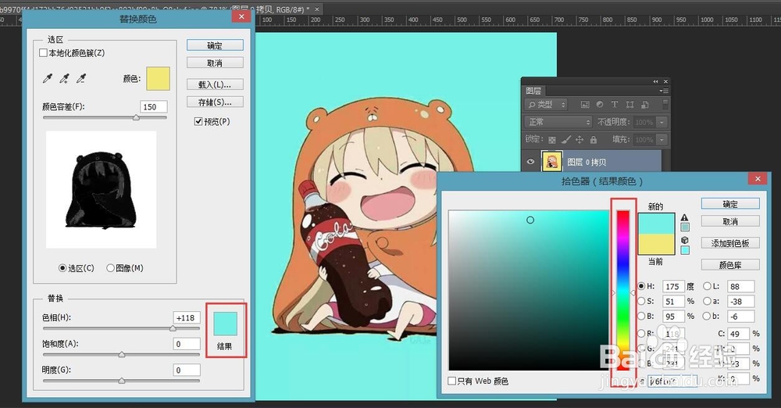
Task: Click the H value field 175
Action: point(673,286)
